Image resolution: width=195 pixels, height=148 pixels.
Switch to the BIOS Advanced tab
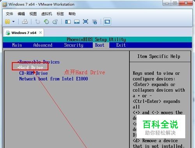43,45
